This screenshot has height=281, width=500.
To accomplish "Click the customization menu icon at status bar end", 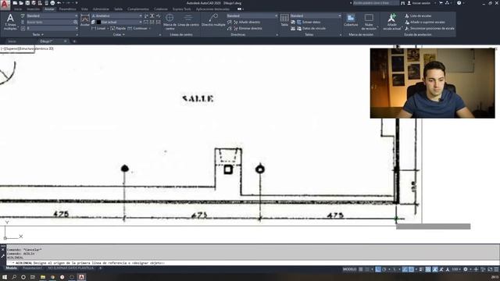I will [x=496, y=269].
